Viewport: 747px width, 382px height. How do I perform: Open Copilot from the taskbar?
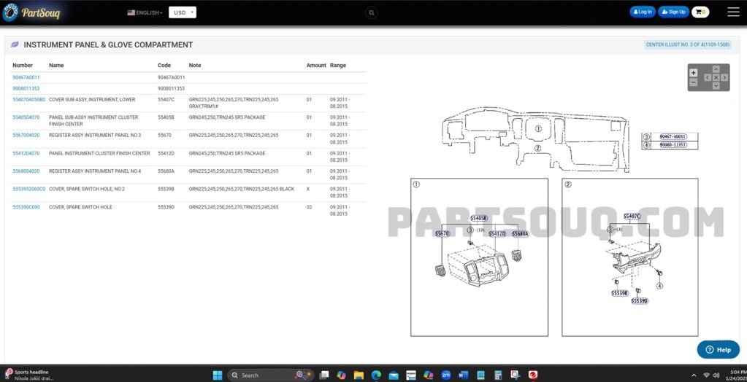click(341, 375)
